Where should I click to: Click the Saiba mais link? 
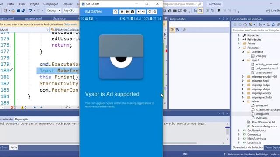click(x=70, y=24)
